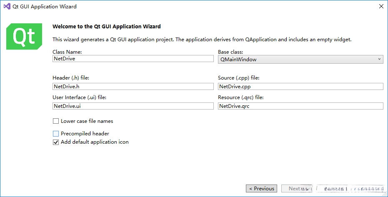Open the Base class dropdown
The image size is (388, 197).
click(300, 60)
